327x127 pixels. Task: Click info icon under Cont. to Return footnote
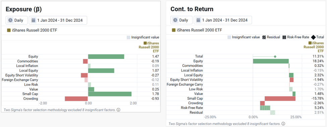click(x=283, y=124)
